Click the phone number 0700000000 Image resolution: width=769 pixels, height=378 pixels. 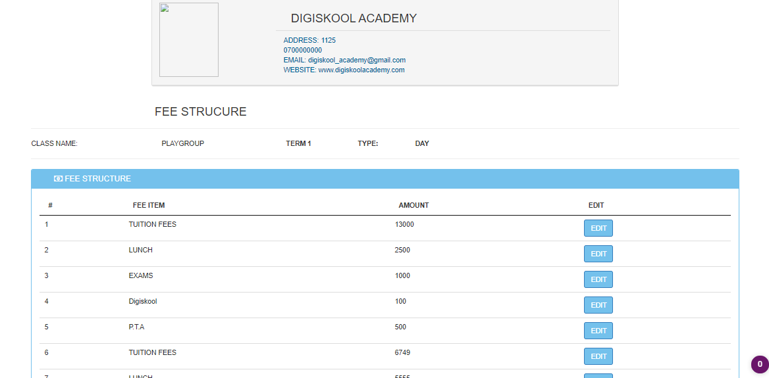303,50
